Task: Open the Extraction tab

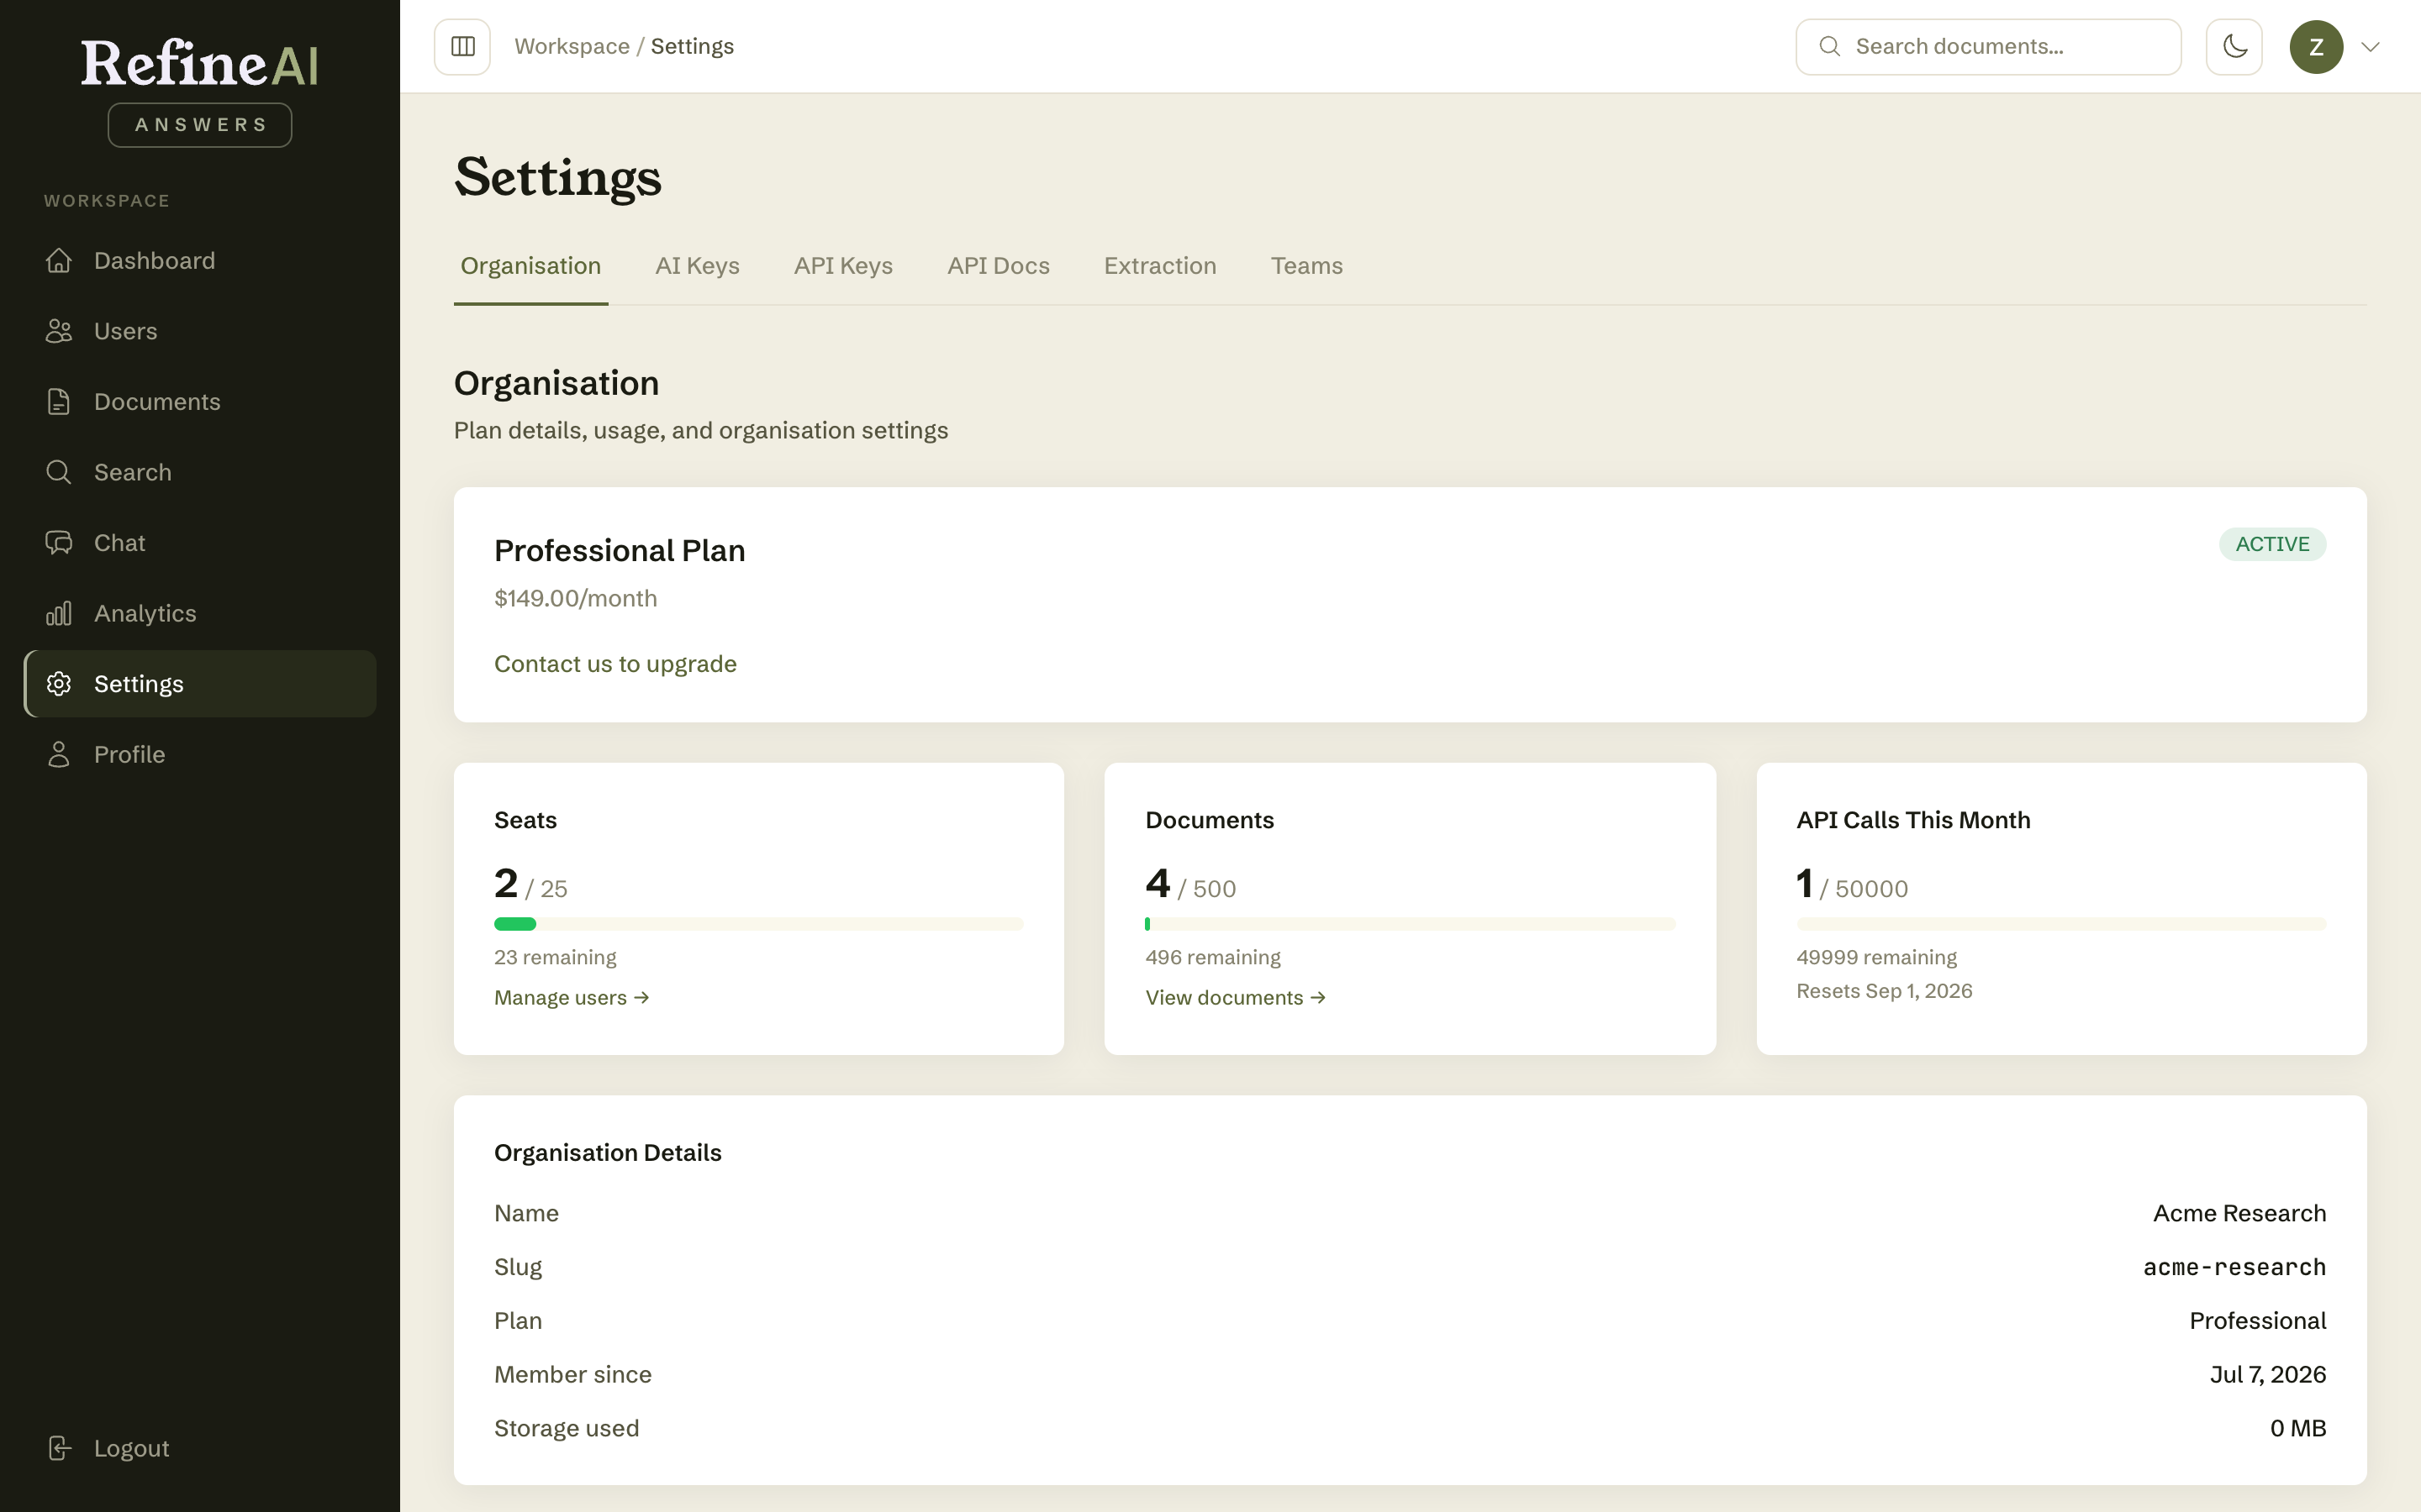Action: pos(1160,266)
